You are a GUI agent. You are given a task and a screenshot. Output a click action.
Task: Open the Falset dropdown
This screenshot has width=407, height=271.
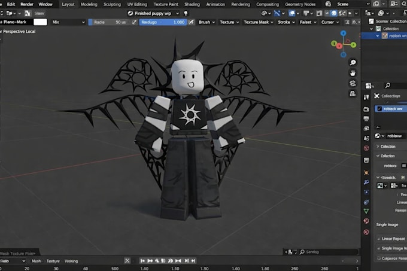pyautogui.click(x=308, y=22)
